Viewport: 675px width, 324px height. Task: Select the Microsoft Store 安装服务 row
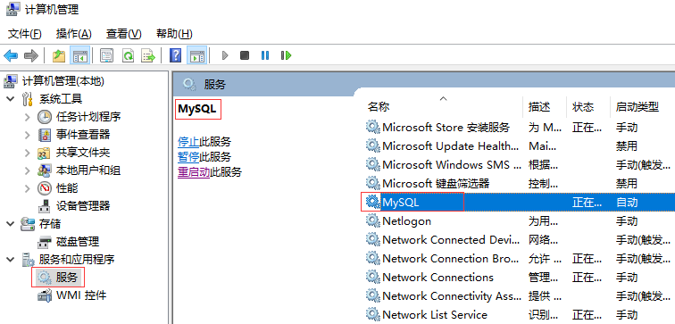(520, 127)
